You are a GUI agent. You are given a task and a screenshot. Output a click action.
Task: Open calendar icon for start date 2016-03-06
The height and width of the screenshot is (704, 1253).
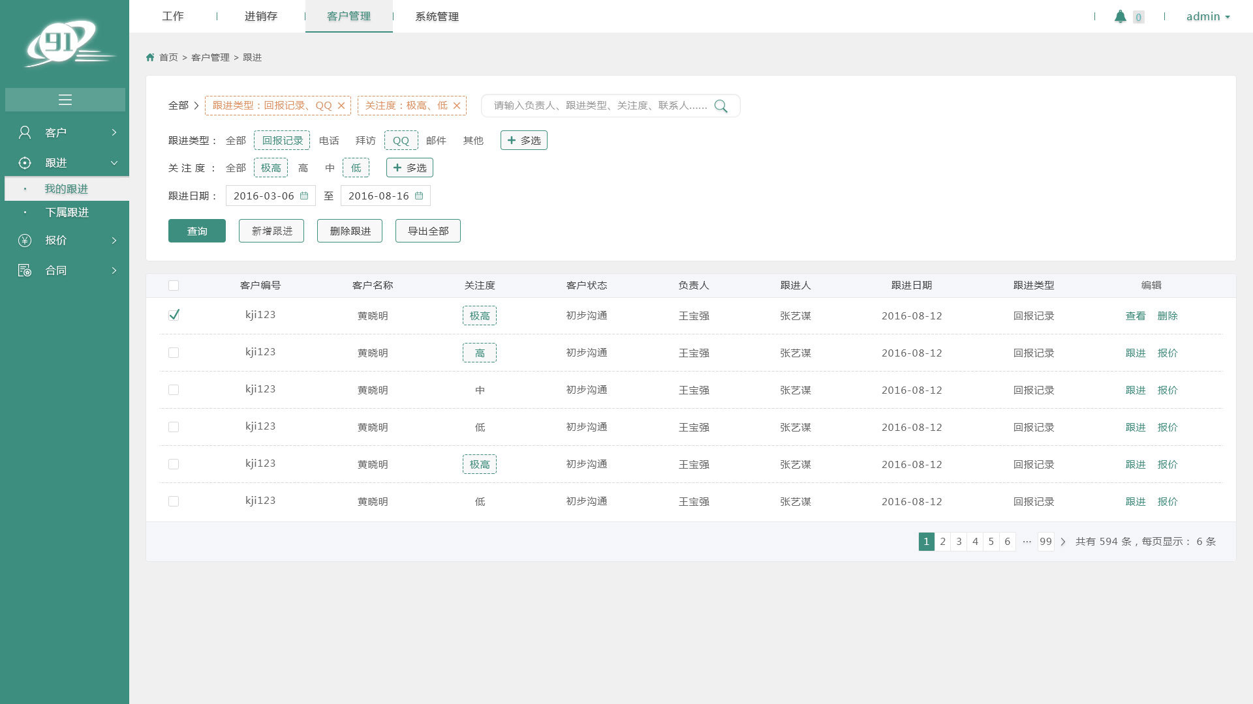[x=304, y=196]
